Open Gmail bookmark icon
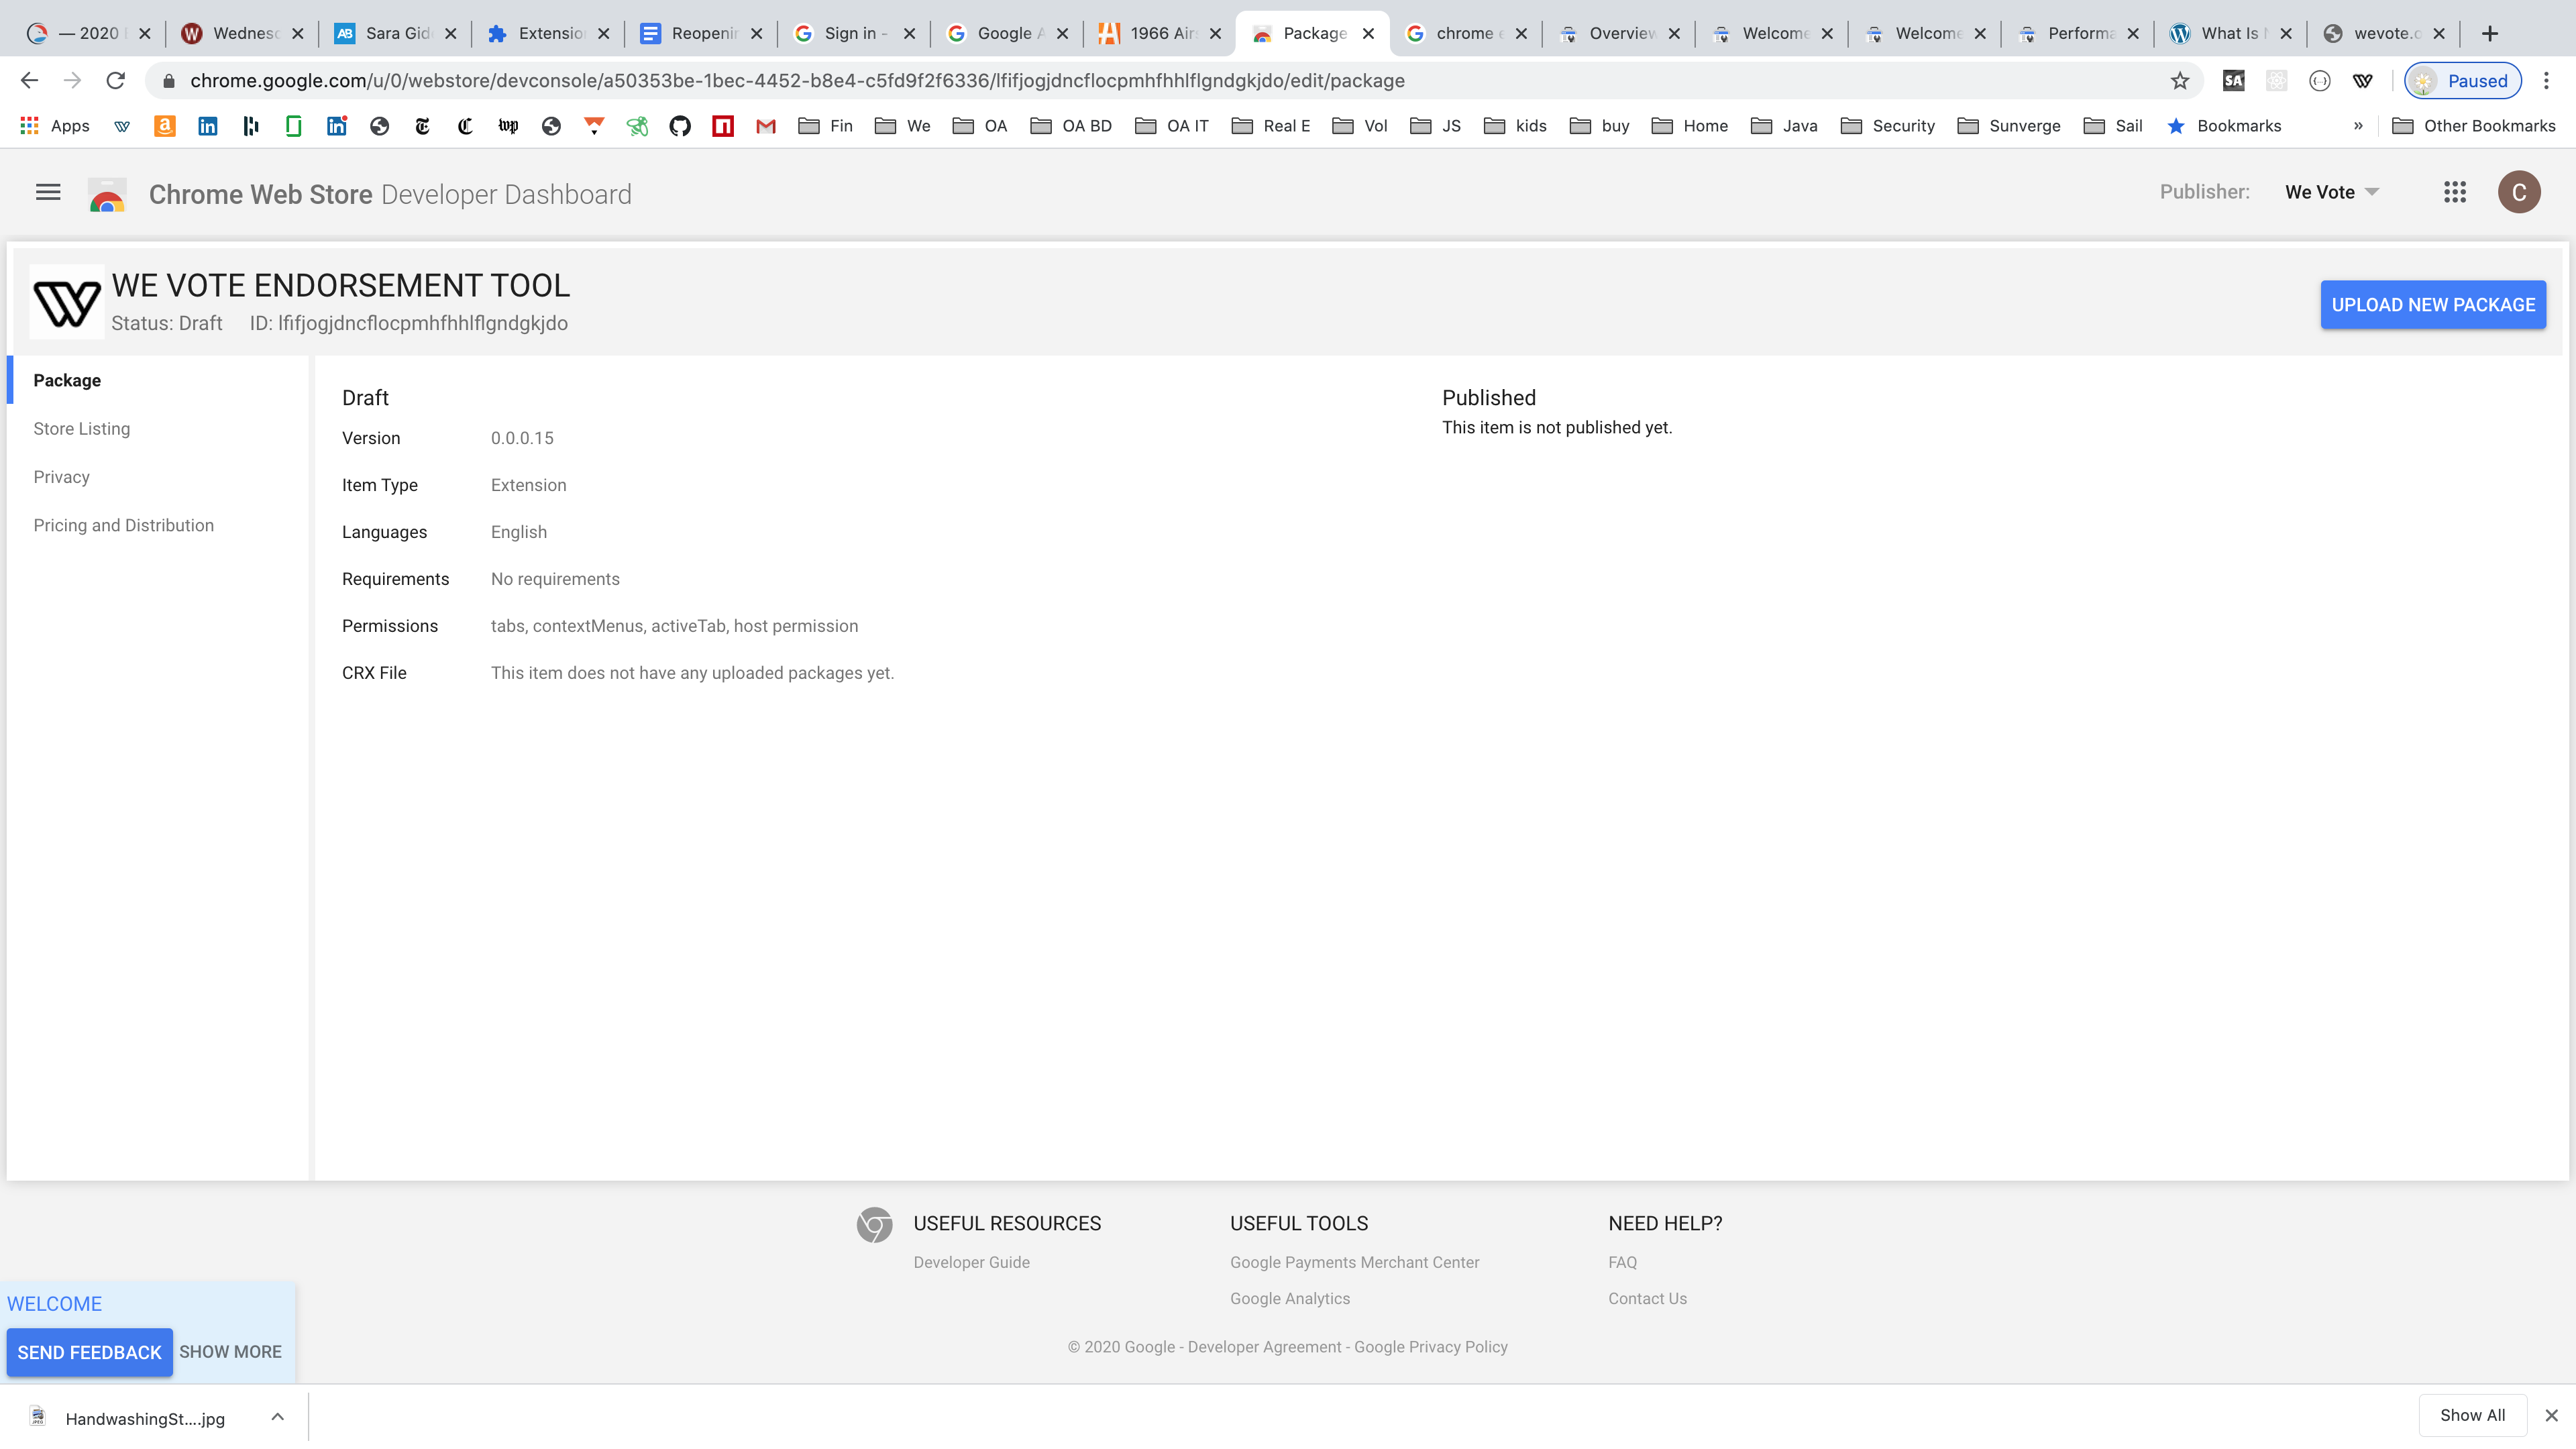 pos(766,126)
